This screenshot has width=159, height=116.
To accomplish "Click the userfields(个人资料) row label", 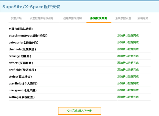I will point(23,83).
